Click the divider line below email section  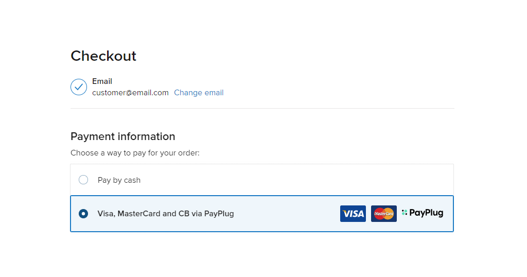tap(262, 108)
